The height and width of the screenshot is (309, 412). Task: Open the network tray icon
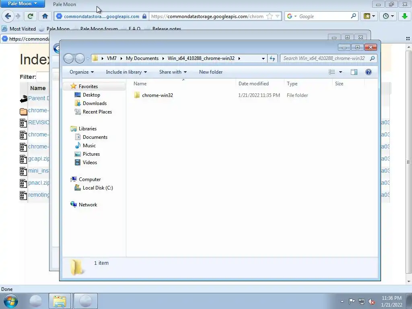tap(362, 301)
